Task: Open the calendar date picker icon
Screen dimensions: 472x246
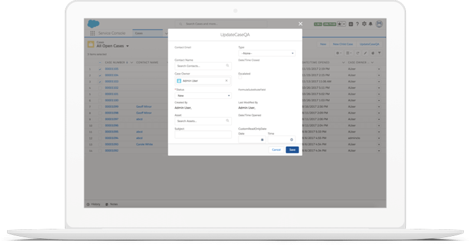Action: click(x=262, y=140)
